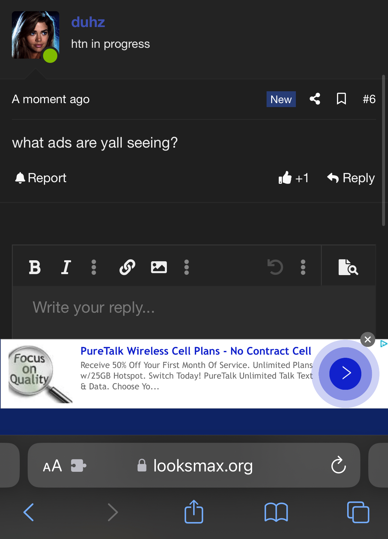Reply to duhz's post
Screen dimensions: 388x539
351,178
